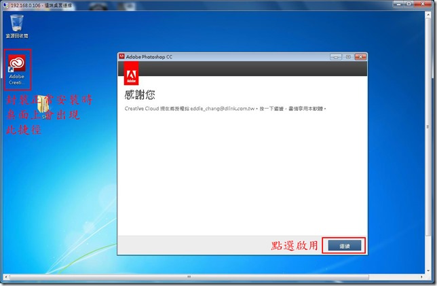The image size is (437, 286).
Task: Close the remote desktop connection window
Action: click(423, 4)
